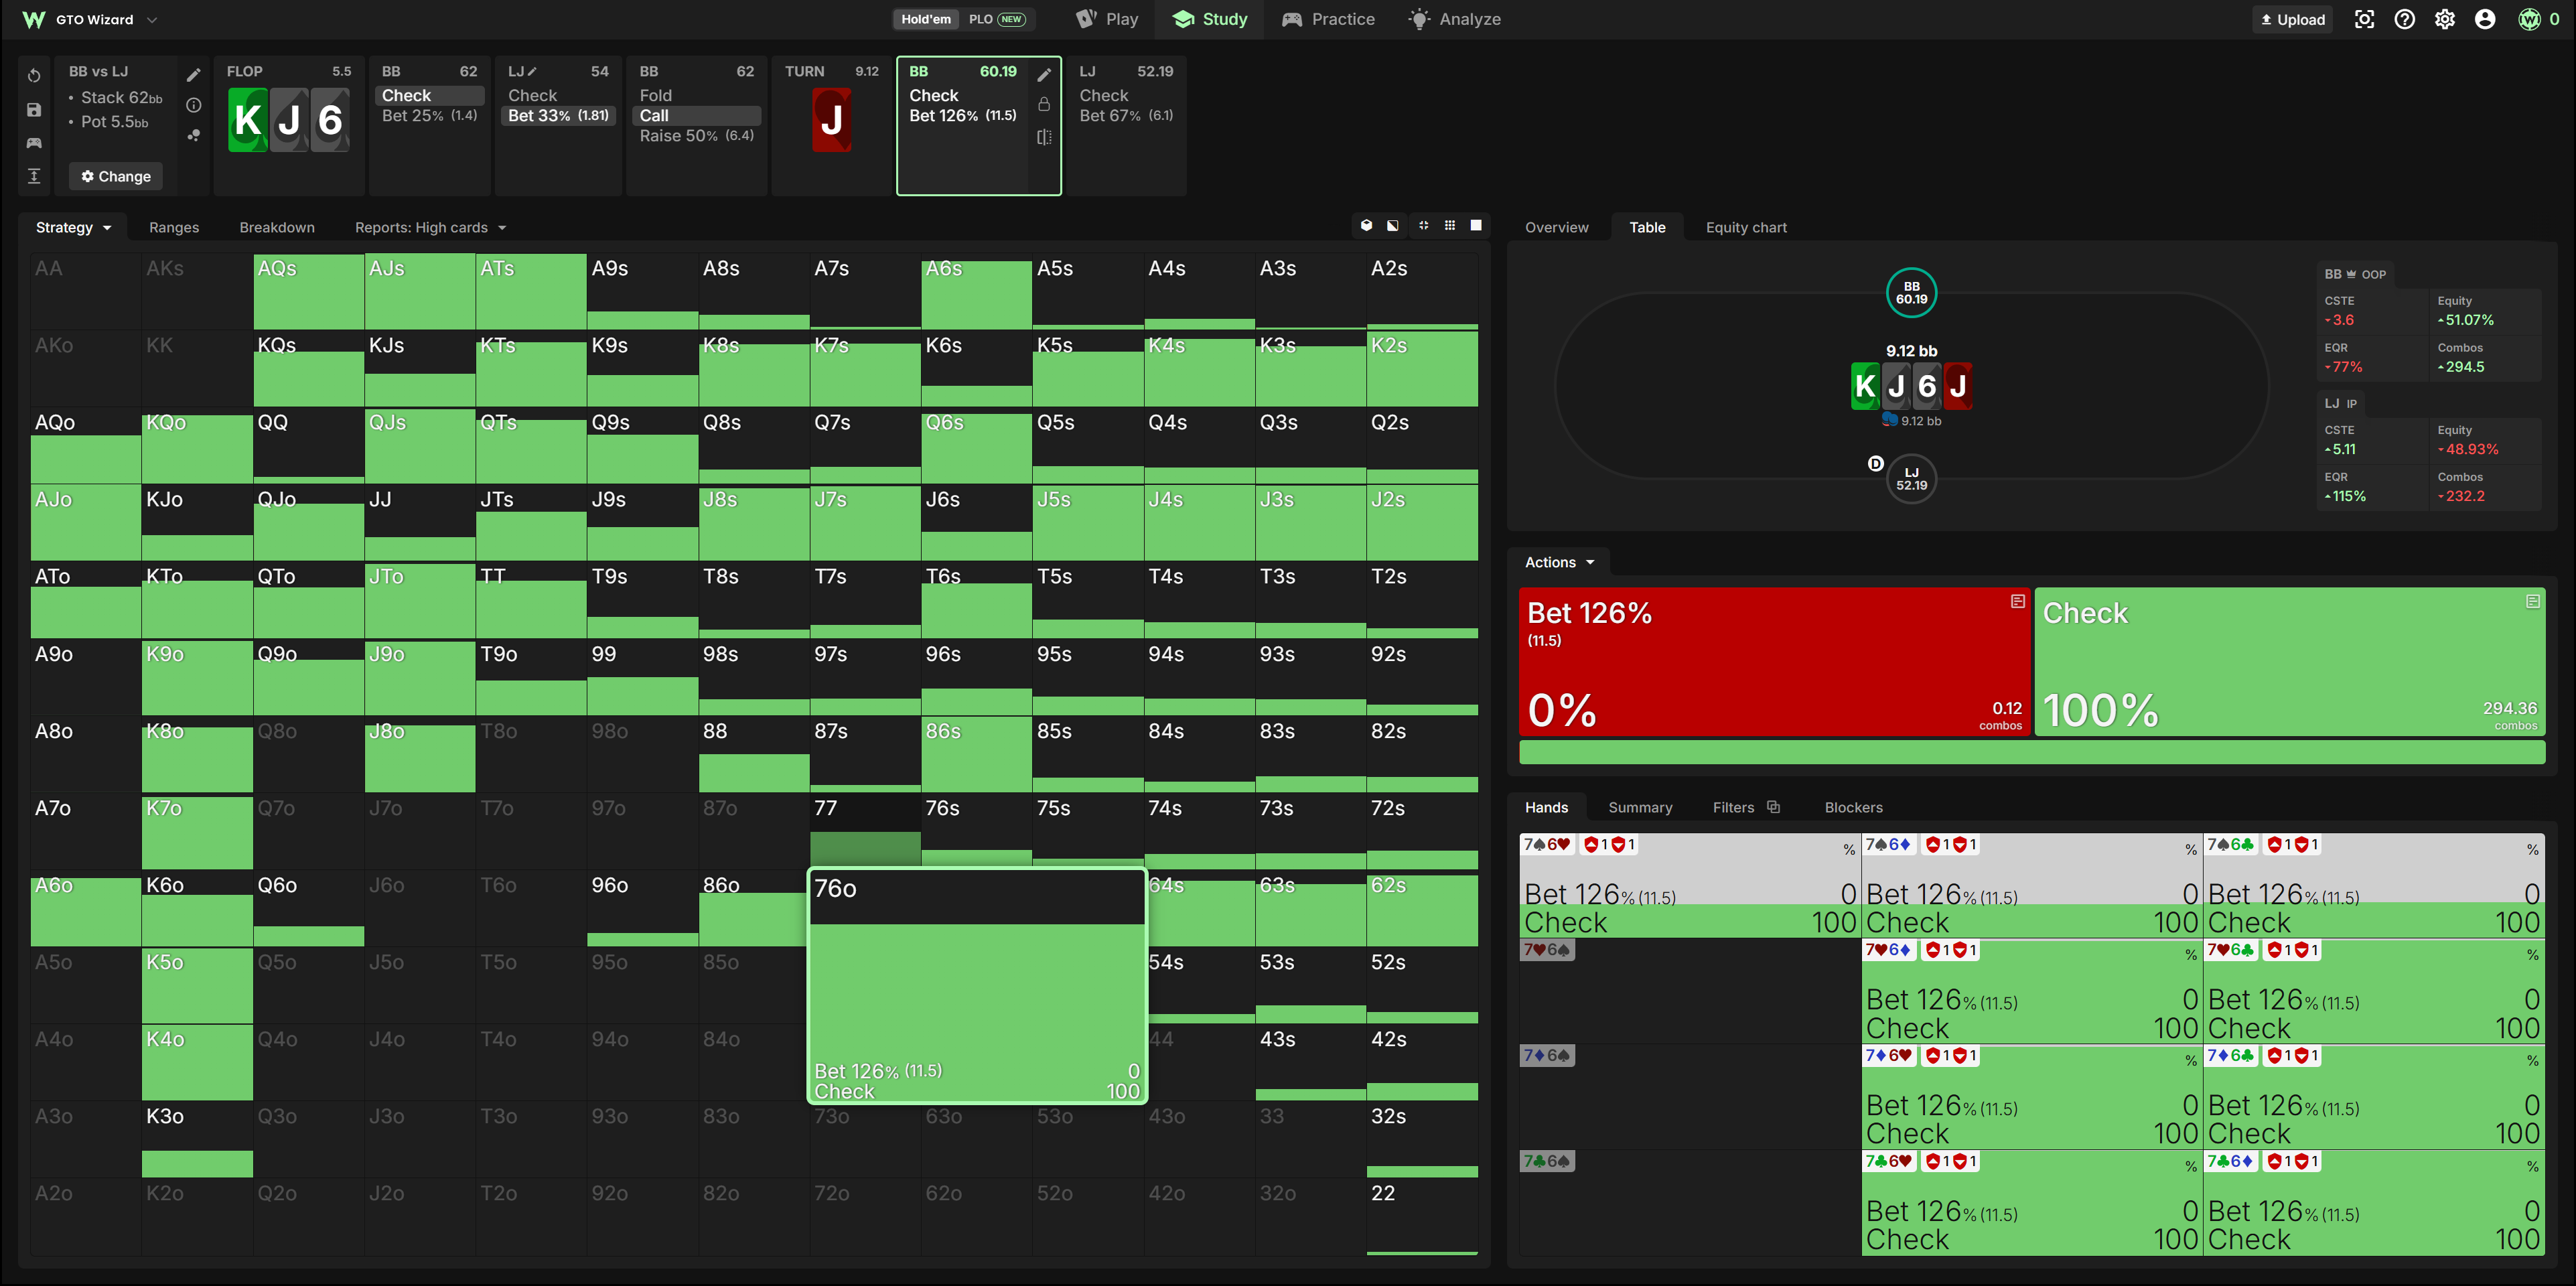Click the lock icon in the BB node card
Viewport: 2576px width, 1286px height.
coord(1044,104)
